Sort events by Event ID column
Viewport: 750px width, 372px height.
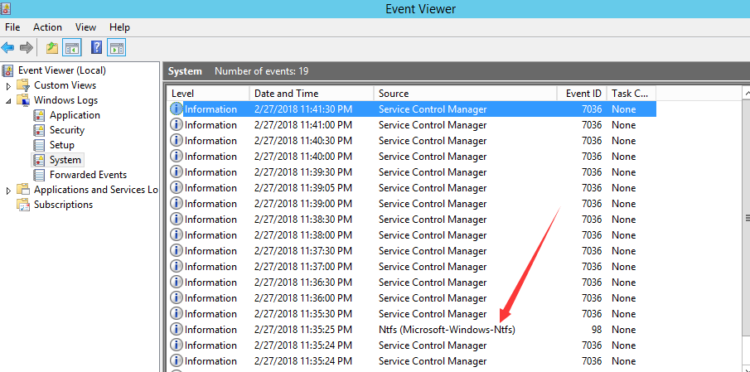582,94
